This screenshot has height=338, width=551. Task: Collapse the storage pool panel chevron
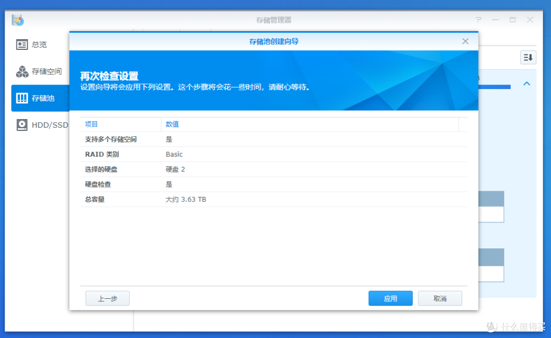527,83
